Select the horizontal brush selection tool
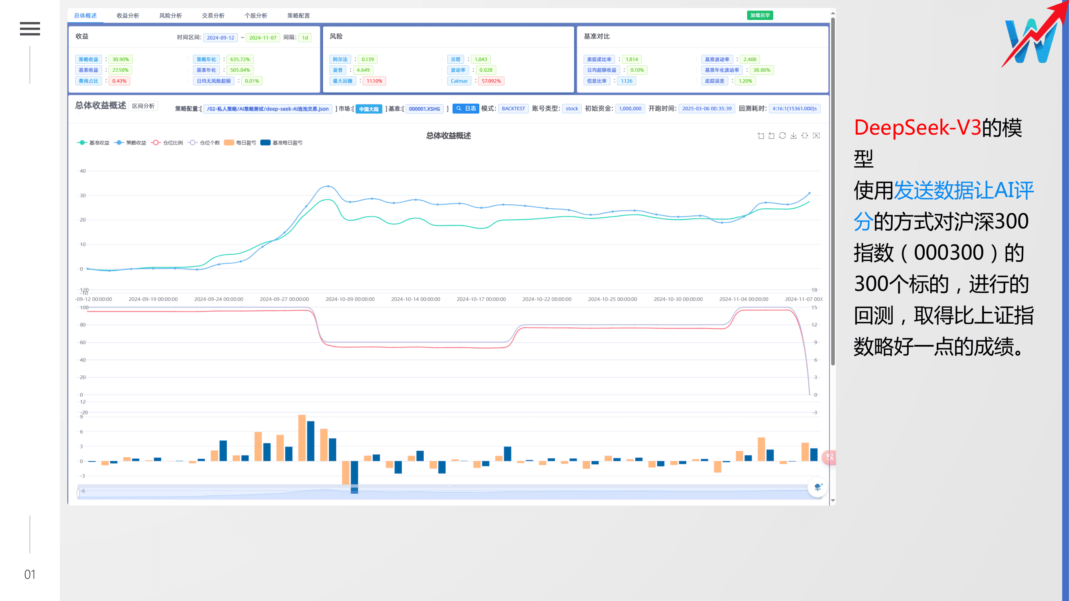 tap(804, 136)
